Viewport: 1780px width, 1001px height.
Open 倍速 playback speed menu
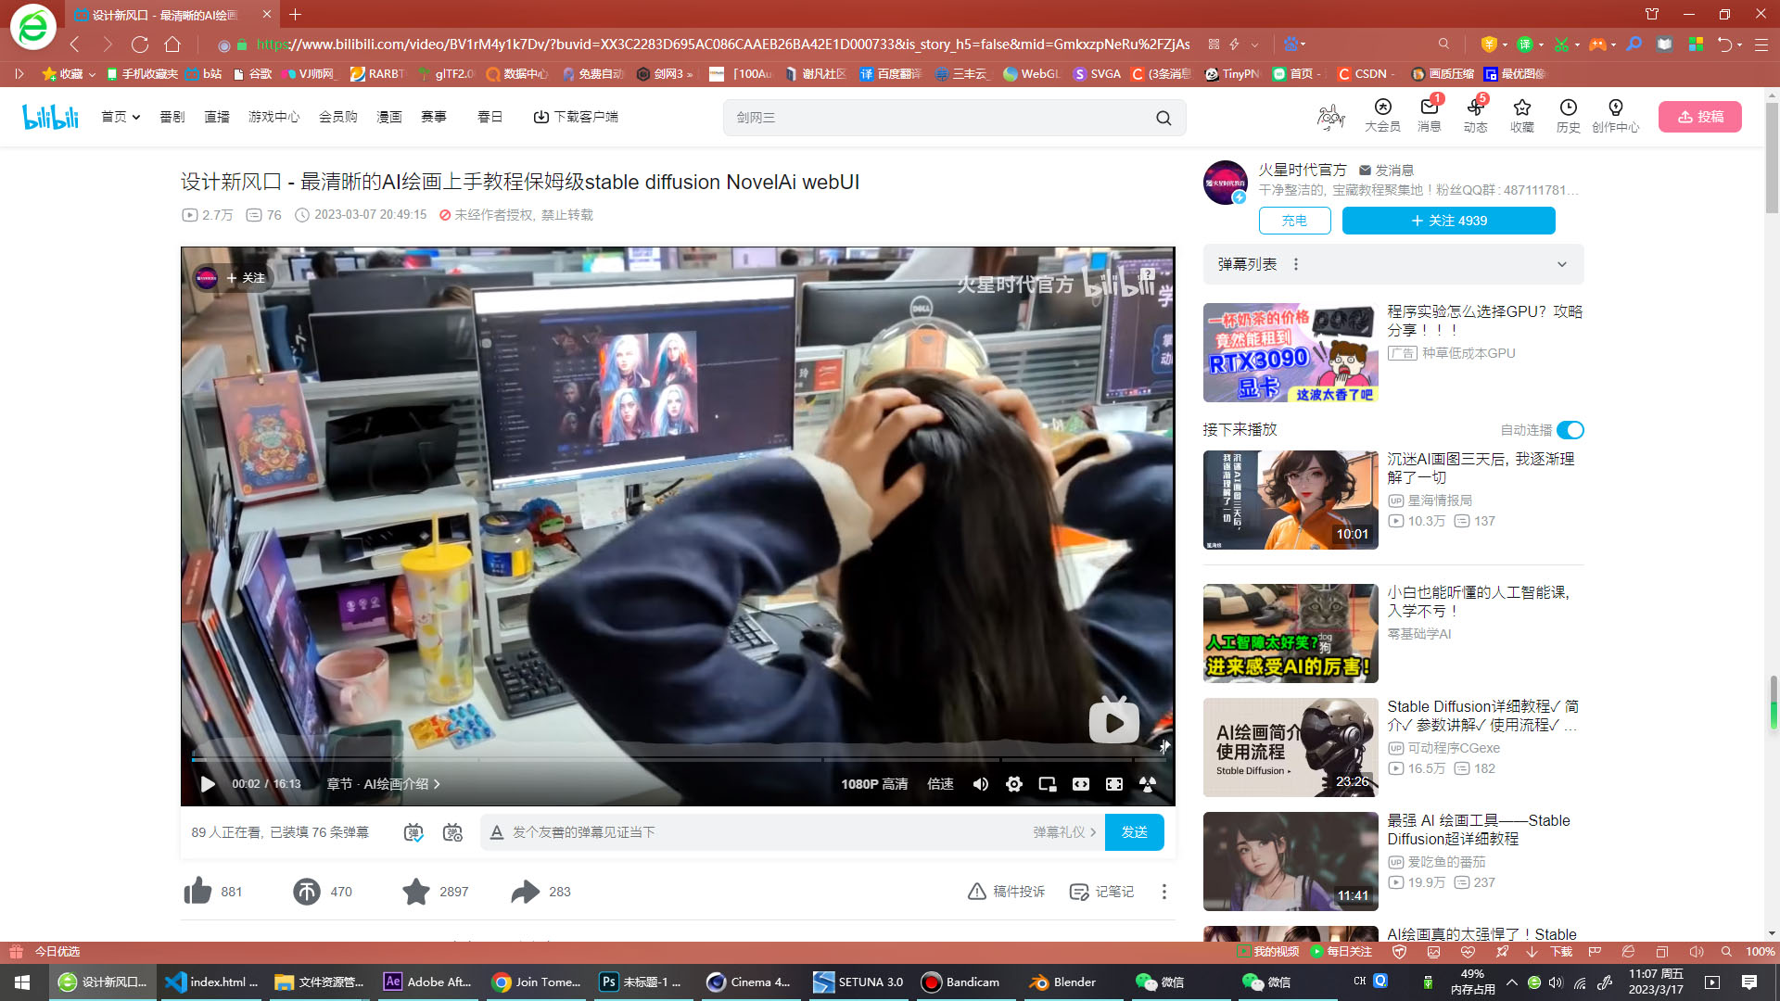pos(940,784)
